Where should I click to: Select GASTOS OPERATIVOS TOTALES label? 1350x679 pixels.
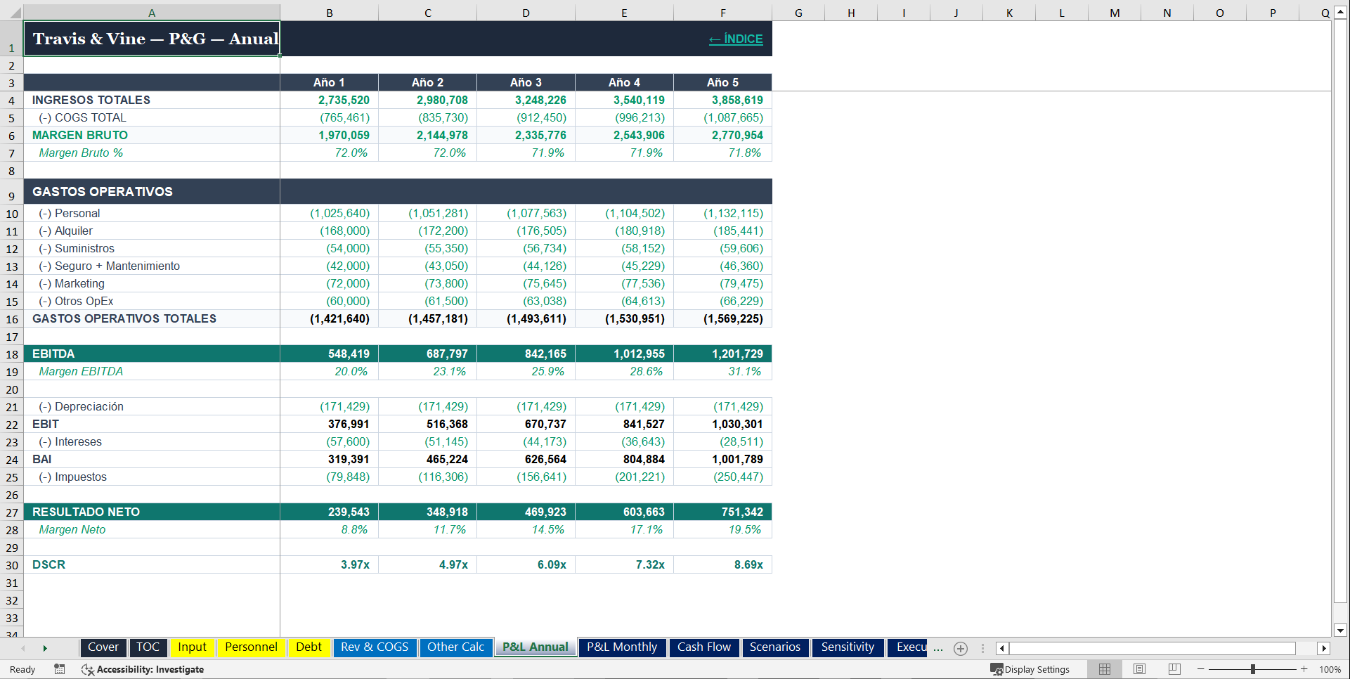[x=152, y=318]
